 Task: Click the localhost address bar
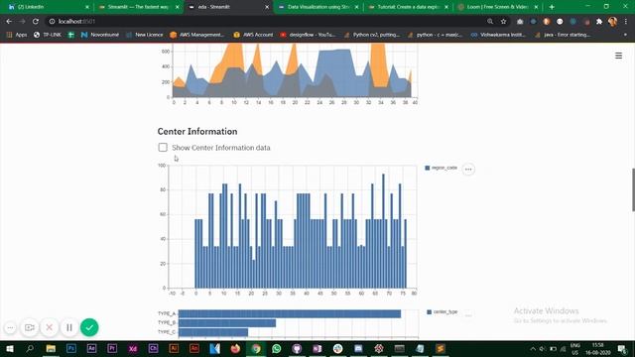coord(267,22)
